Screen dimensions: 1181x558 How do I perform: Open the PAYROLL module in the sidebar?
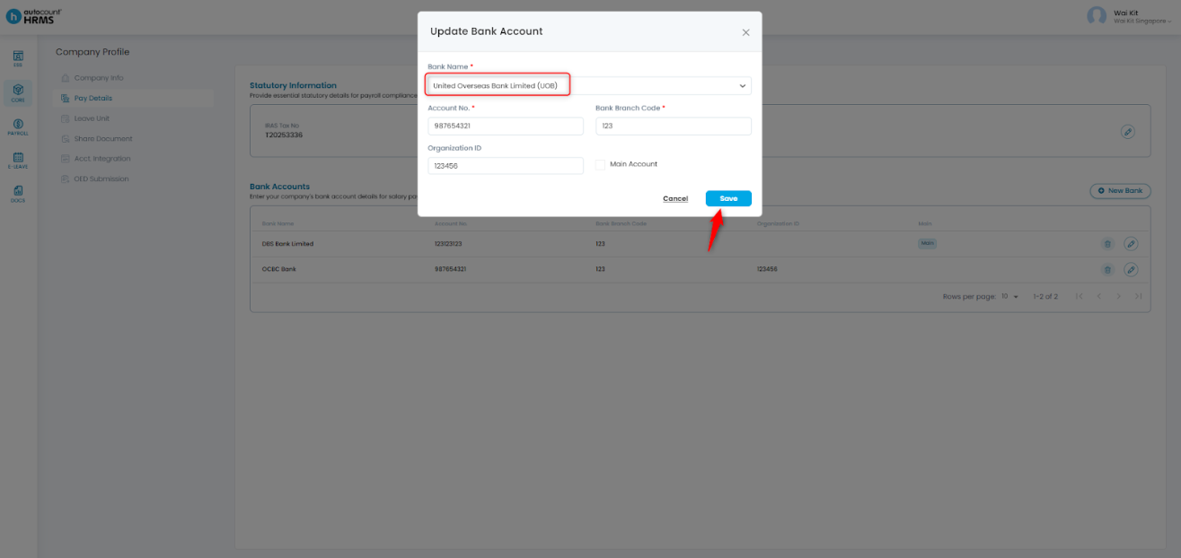click(x=18, y=126)
